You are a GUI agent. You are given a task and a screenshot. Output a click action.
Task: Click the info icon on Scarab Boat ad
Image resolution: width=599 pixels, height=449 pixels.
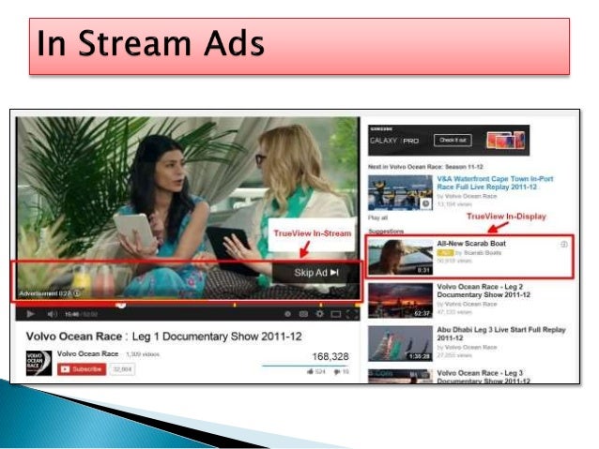564,244
